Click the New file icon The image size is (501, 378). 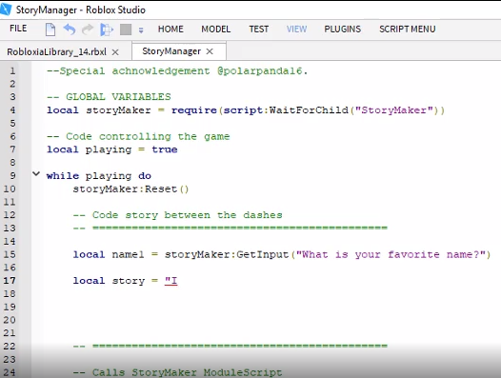click(50, 30)
